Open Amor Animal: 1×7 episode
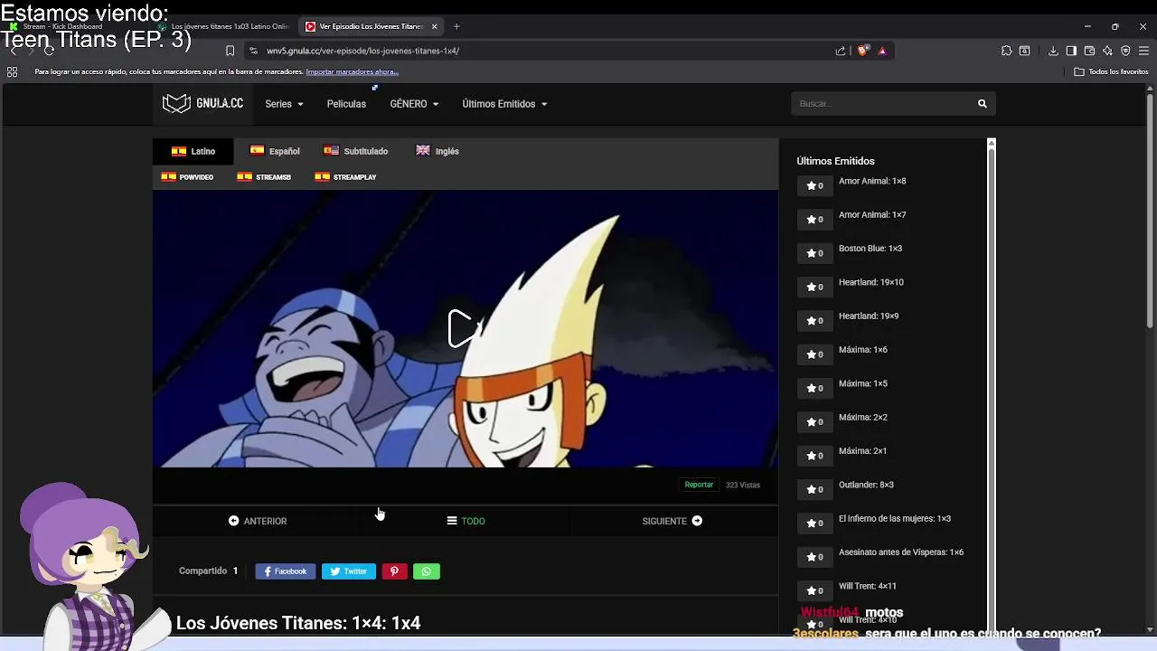Viewport: 1157px width, 651px height. click(x=872, y=215)
